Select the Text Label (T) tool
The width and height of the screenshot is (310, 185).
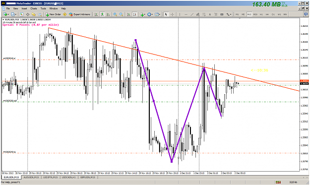tap(216, 14)
